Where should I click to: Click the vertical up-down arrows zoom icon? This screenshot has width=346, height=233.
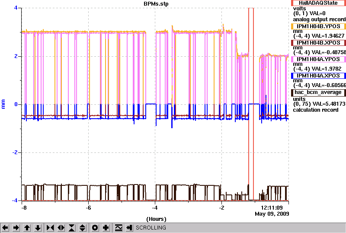pyautogui.click(x=83, y=228)
